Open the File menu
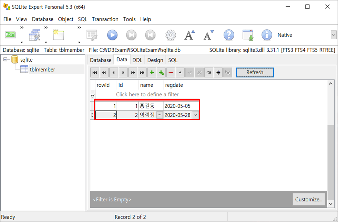 (x=7, y=19)
